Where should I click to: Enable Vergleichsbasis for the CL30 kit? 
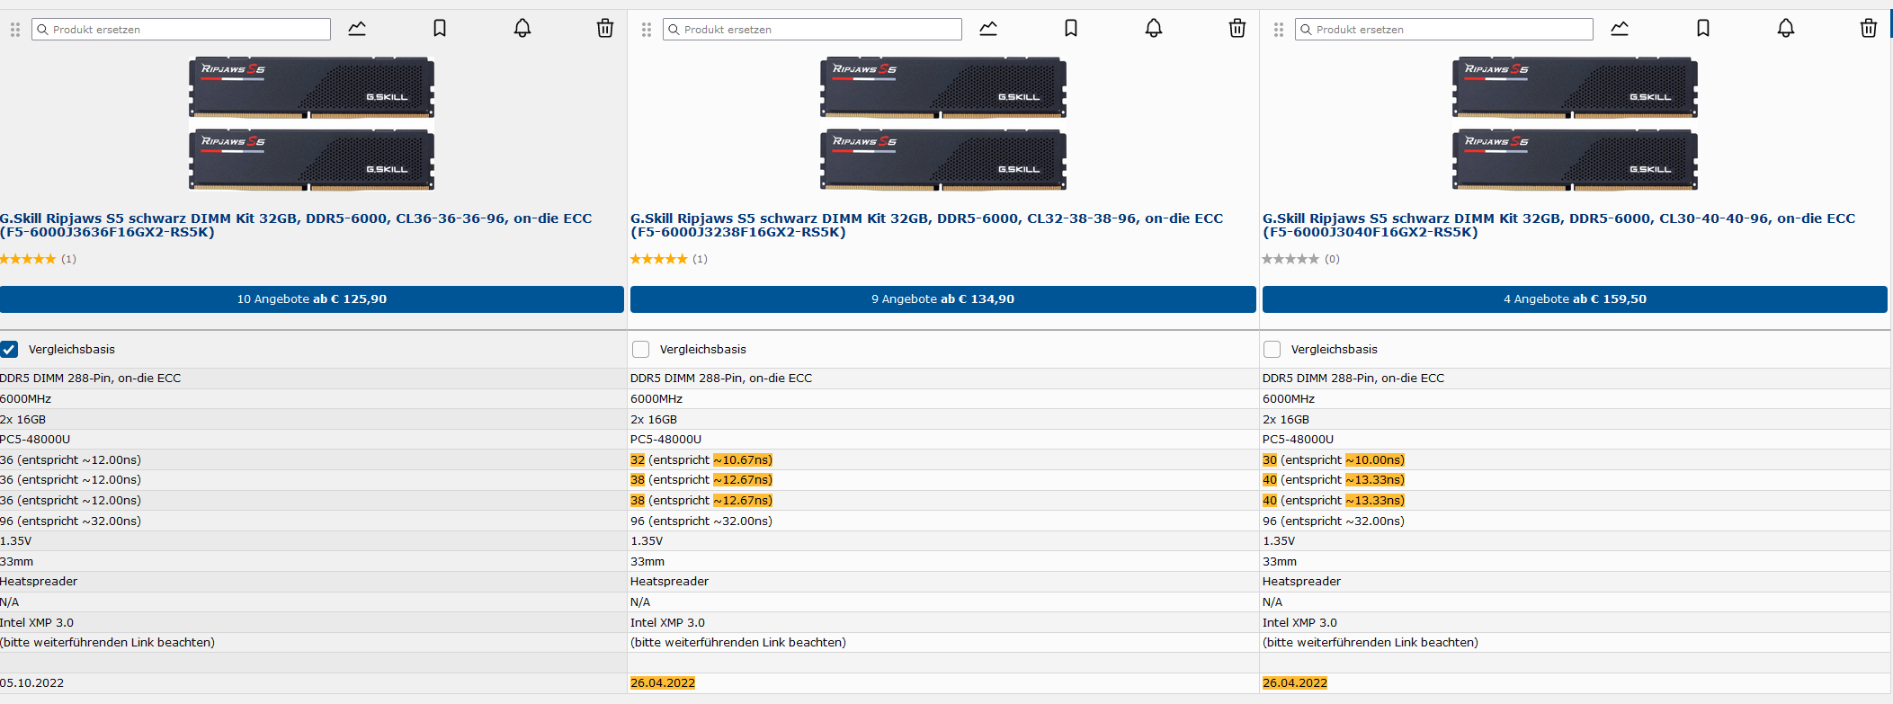[1272, 349]
